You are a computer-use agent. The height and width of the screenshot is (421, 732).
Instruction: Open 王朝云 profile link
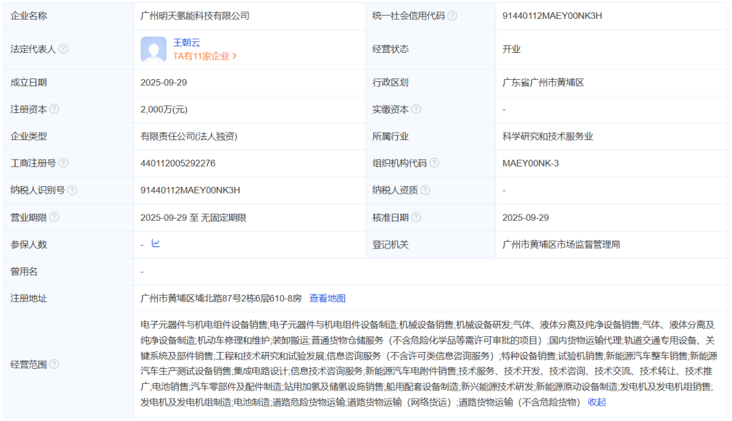tap(186, 42)
